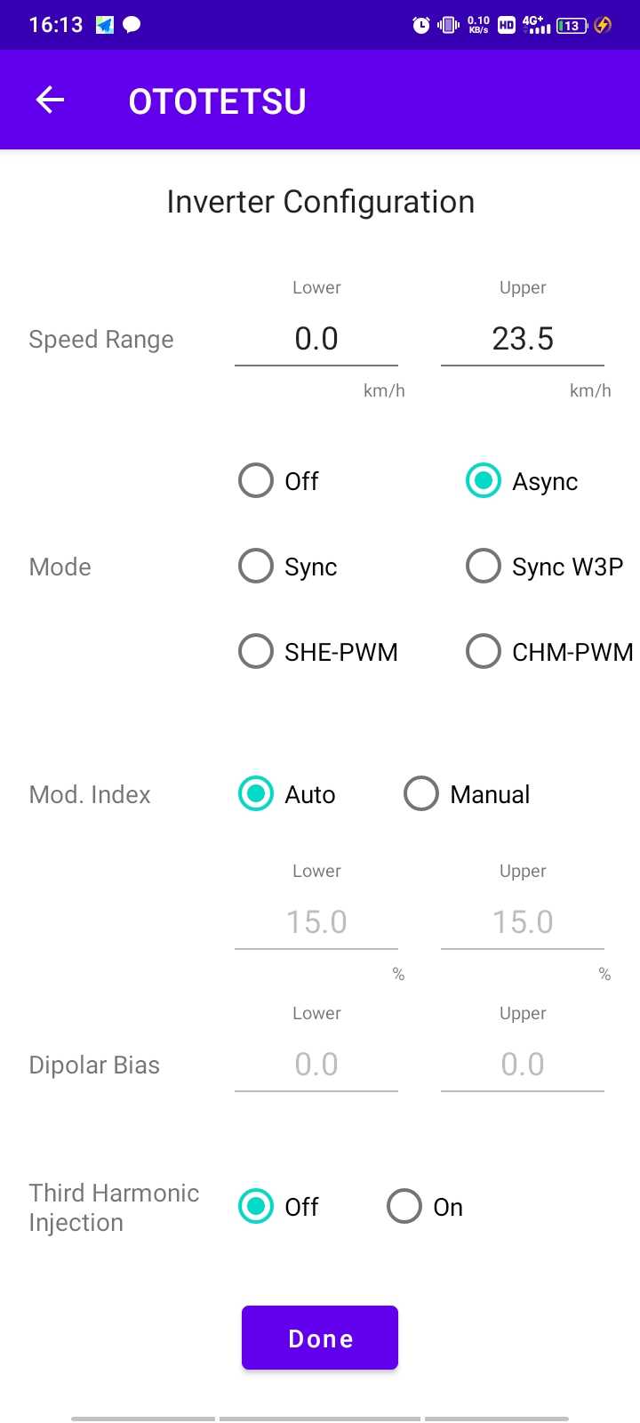This screenshot has height=1423, width=640.
Task: Turn Third Harmonic Injection off
Action: click(256, 1207)
